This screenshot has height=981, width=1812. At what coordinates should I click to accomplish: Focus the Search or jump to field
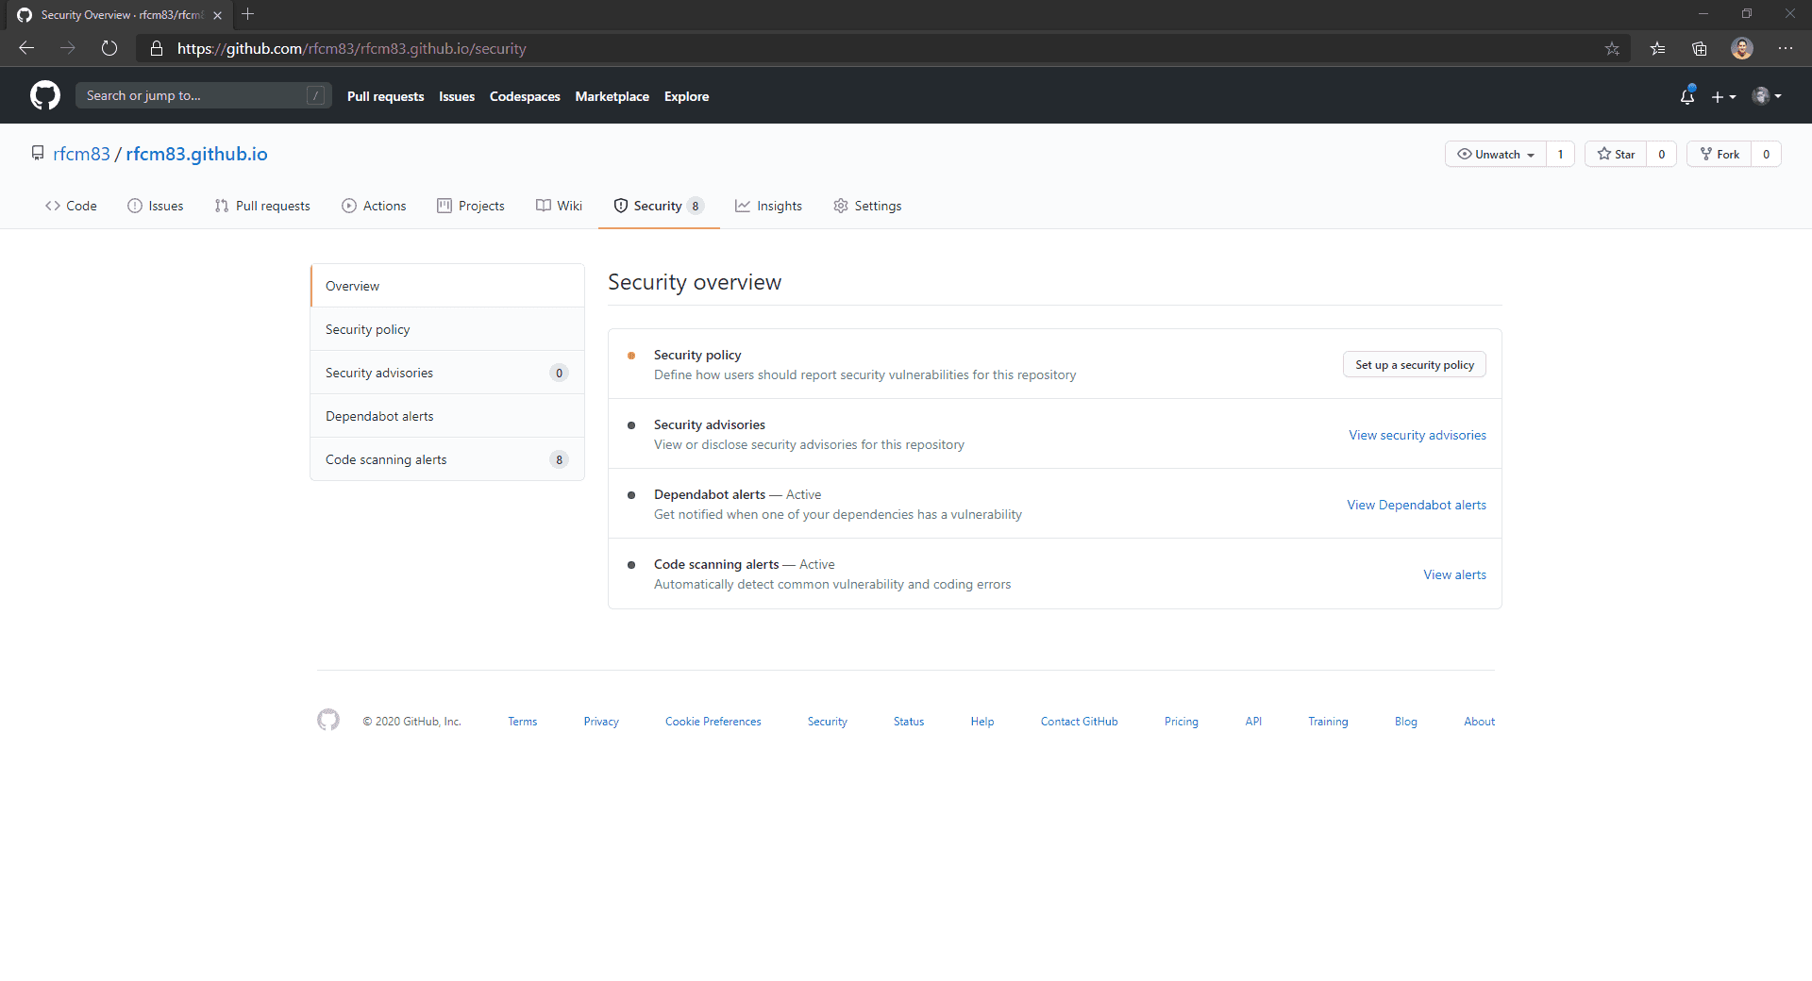click(203, 95)
